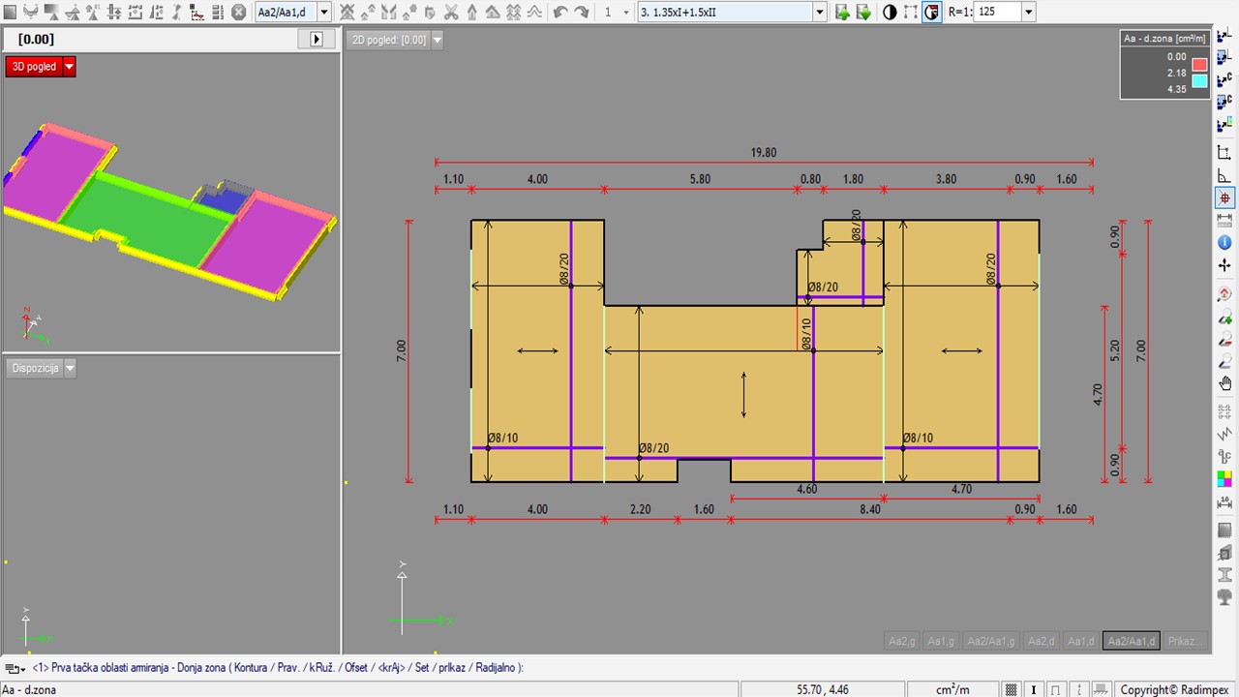This screenshot has width=1239, height=697.
Task: Open the 3D pogled view dropdown
Action: [x=69, y=67]
